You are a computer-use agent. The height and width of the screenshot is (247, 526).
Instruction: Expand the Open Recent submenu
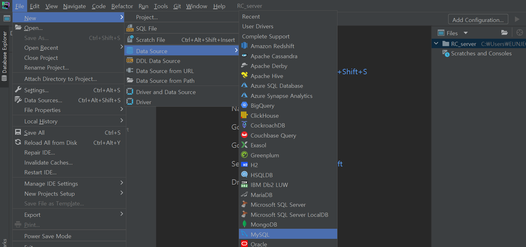(x=122, y=47)
